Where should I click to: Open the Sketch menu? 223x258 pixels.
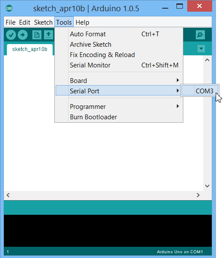[x=43, y=22]
